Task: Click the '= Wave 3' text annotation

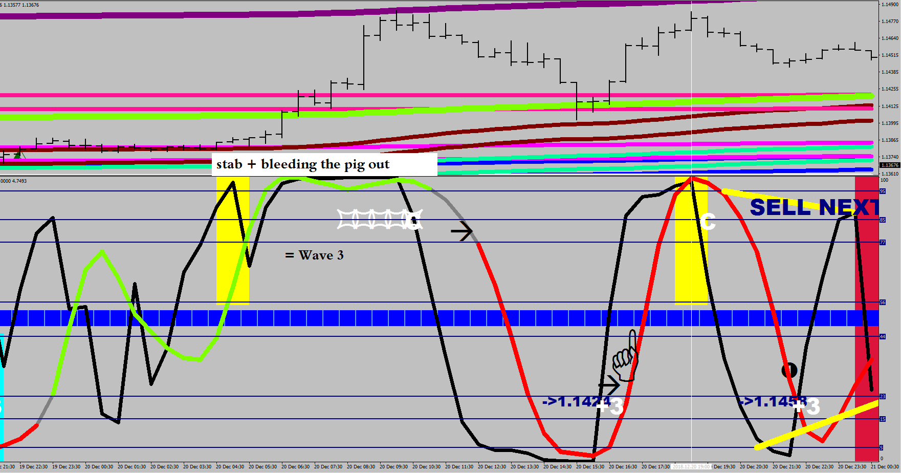Action: click(314, 255)
